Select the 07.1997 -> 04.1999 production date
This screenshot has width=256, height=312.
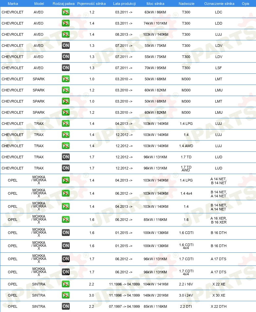click(124, 306)
